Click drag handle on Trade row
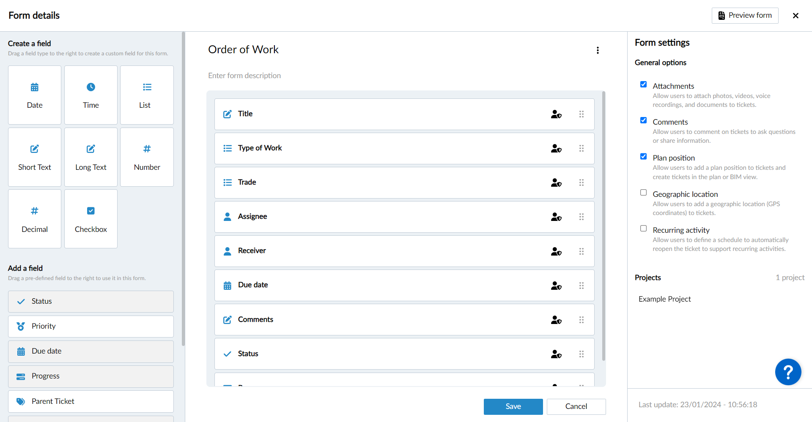The height and width of the screenshot is (422, 812). 582,182
